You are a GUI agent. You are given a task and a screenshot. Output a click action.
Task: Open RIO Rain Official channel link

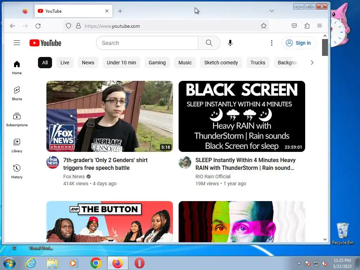(213, 176)
